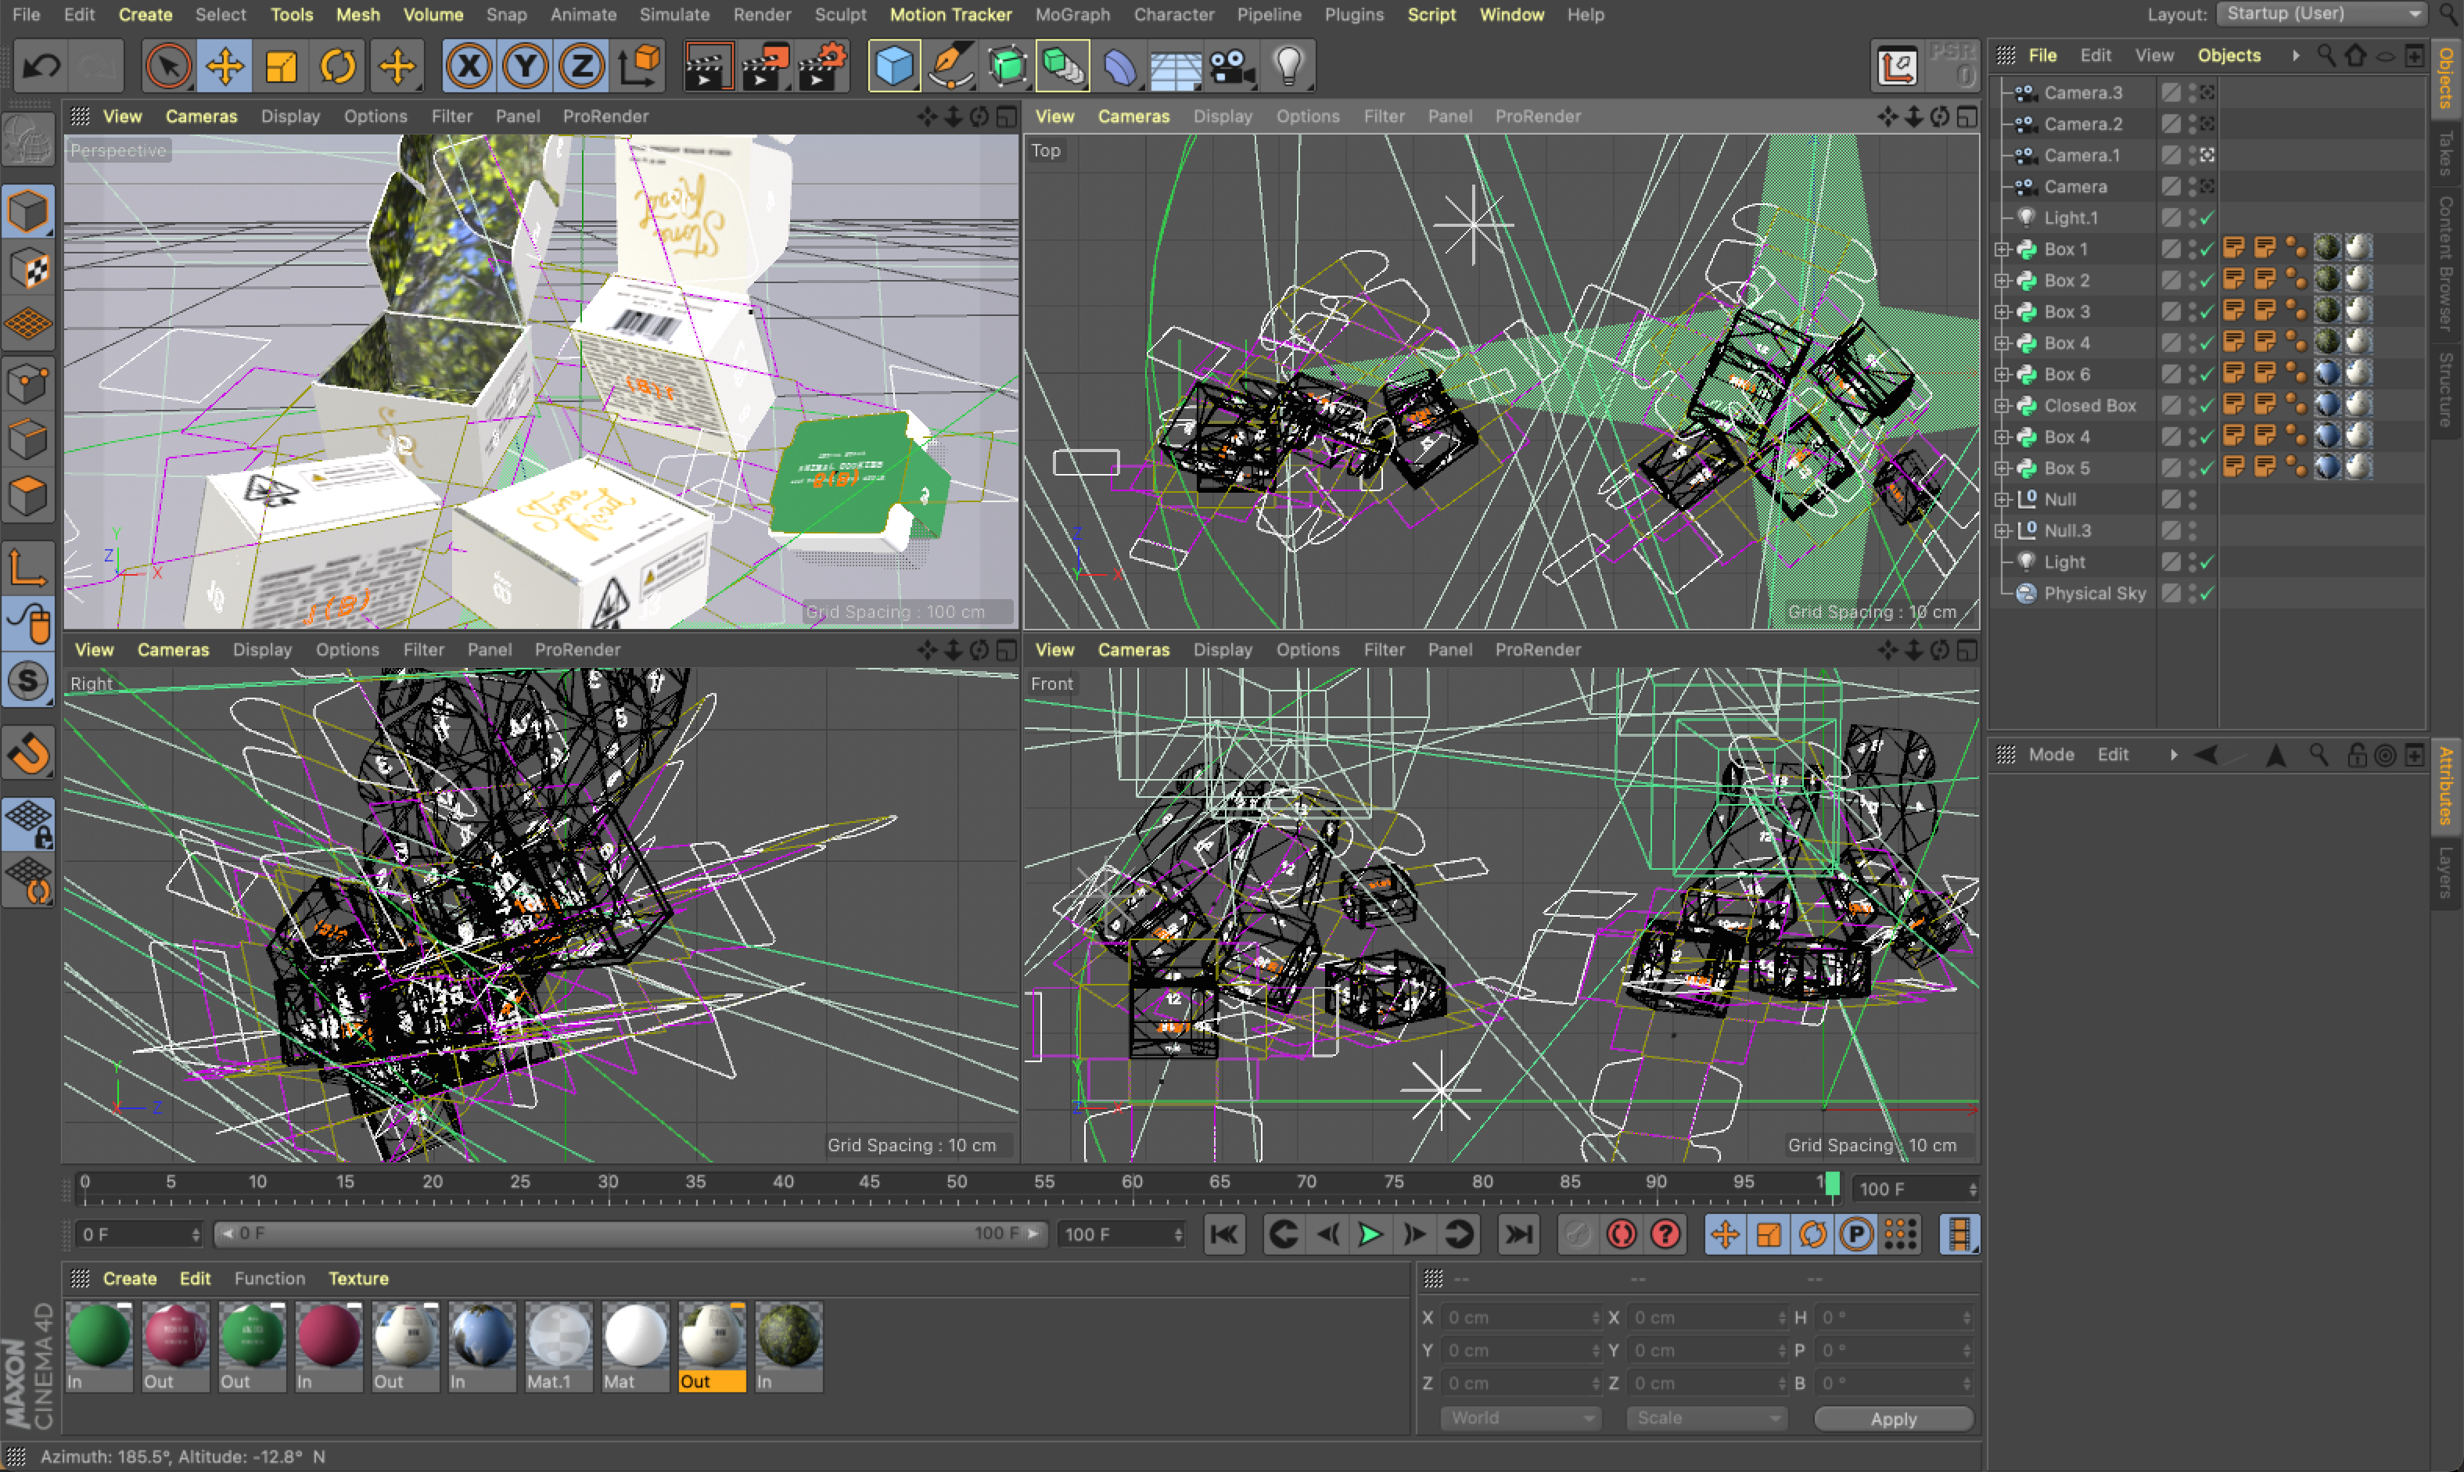Select the green In material swatch
This screenshot has width=2464, height=1472.
(x=99, y=1346)
